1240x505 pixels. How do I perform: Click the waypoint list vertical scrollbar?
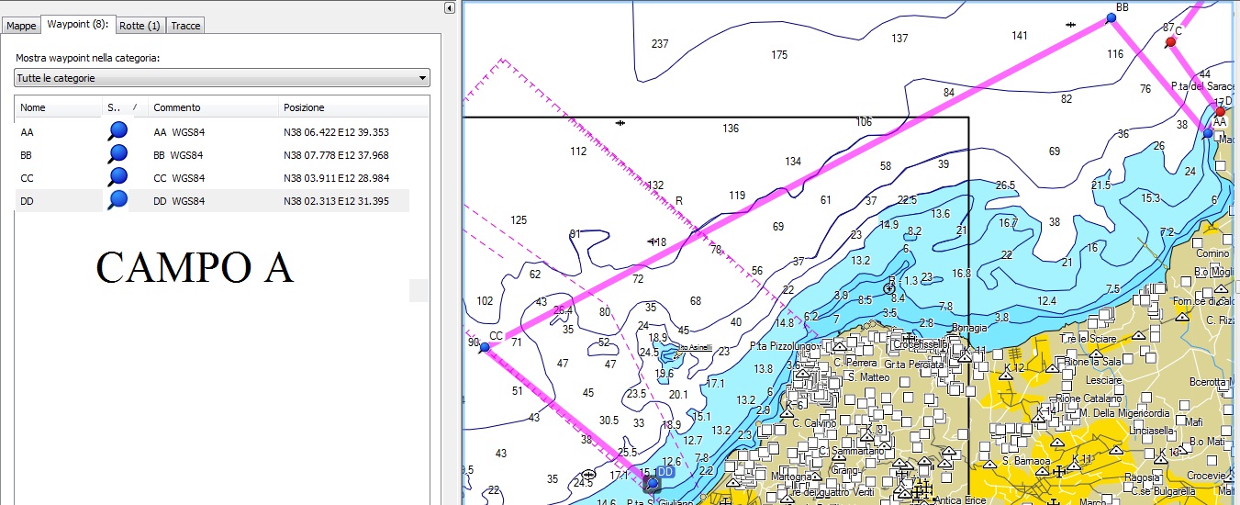(419, 290)
